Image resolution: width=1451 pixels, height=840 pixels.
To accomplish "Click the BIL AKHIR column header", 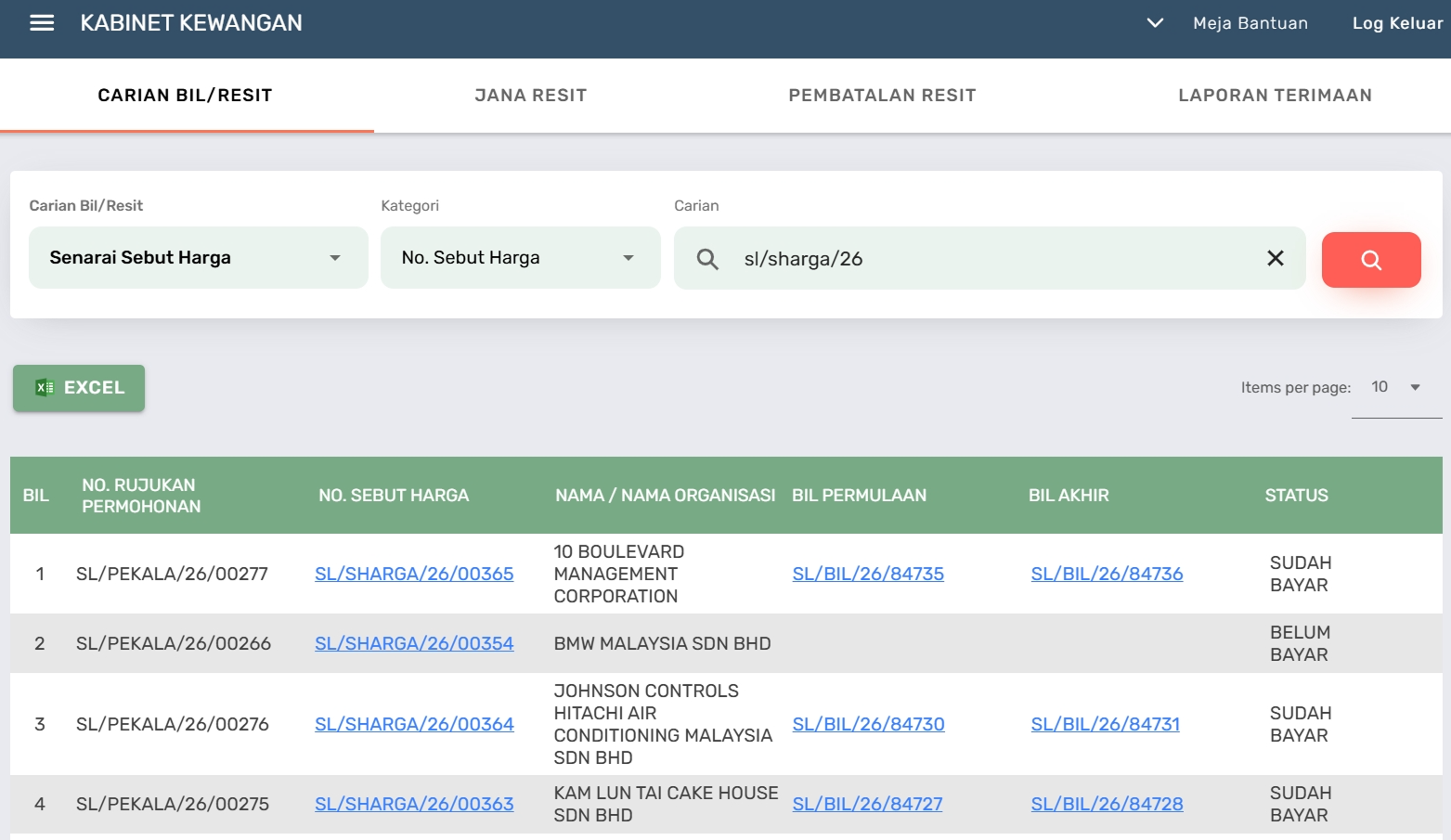I will point(1069,496).
